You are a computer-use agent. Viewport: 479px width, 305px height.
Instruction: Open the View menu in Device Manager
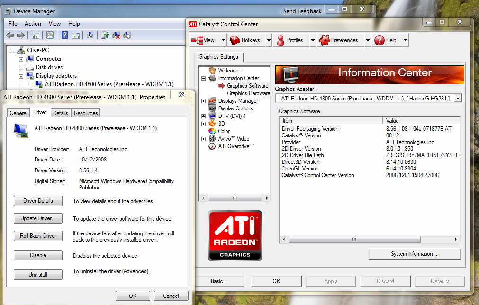click(54, 24)
